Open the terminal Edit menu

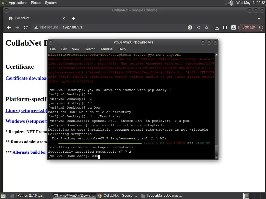click(x=64, y=49)
